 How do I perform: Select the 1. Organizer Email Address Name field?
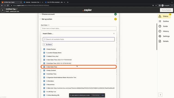click(x=60, y=77)
